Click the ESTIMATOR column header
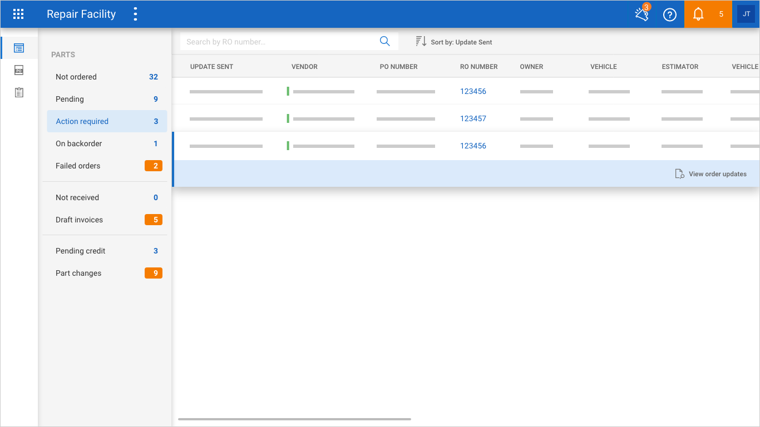The image size is (760, 427). [x=680, y=67]
